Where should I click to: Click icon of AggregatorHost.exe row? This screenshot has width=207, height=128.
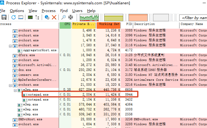pos(20,51)
